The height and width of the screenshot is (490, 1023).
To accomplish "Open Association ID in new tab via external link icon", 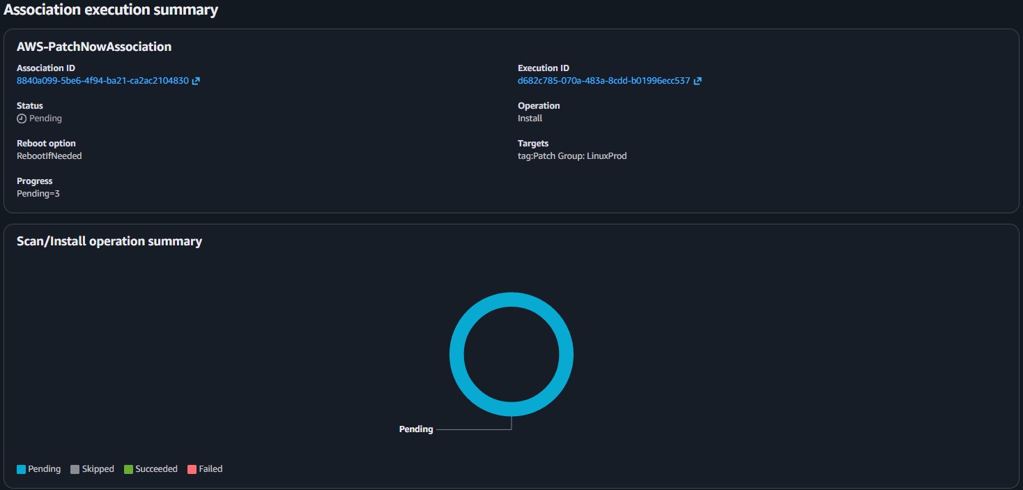I will tap(196, 80).
